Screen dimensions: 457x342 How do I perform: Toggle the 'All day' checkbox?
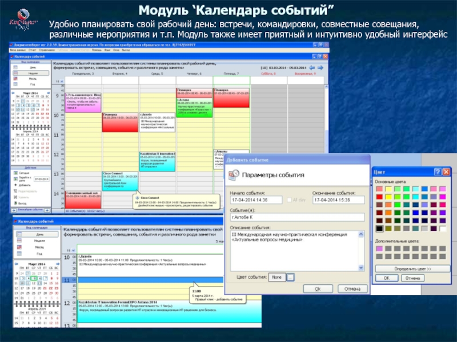pos(289,200)
